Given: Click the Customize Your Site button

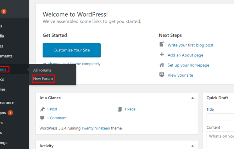Looking at the screenshot, I should pyautogui.click(x=72, y=50).
